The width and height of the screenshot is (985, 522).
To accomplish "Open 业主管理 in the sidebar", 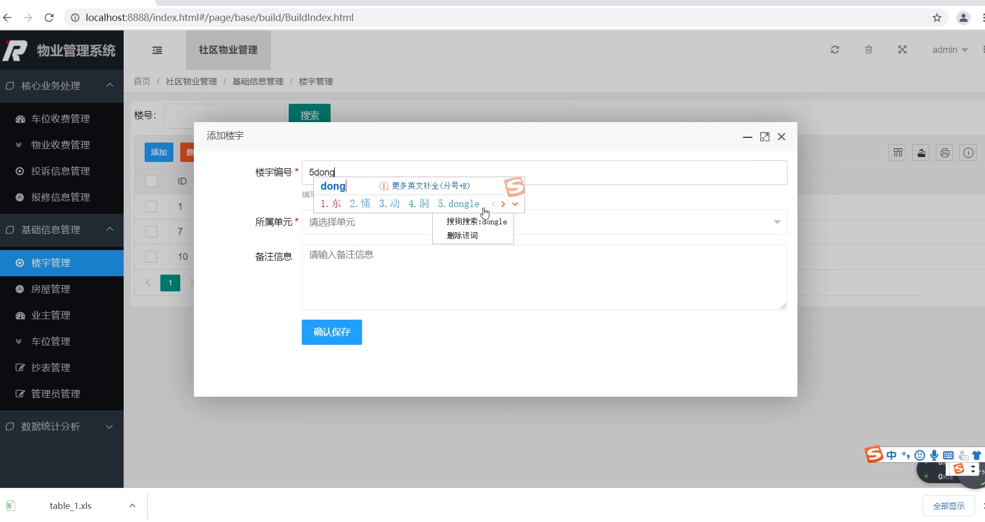I will [x=62, y=316].
